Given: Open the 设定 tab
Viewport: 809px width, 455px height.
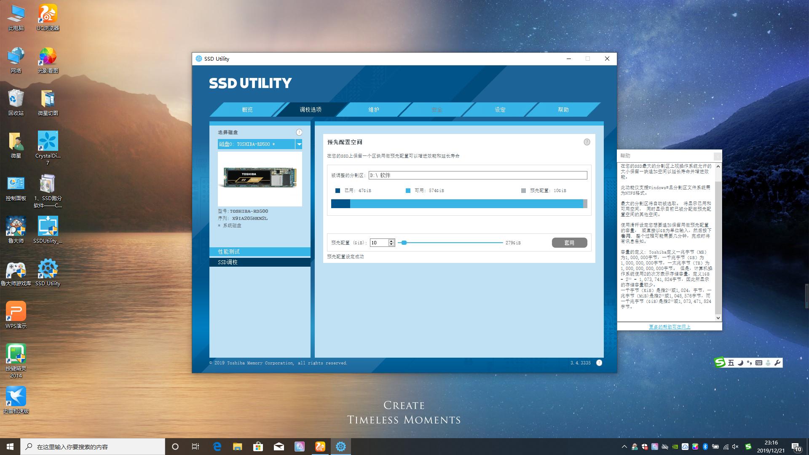Looking at the screenshot, I should pos(500,110).
